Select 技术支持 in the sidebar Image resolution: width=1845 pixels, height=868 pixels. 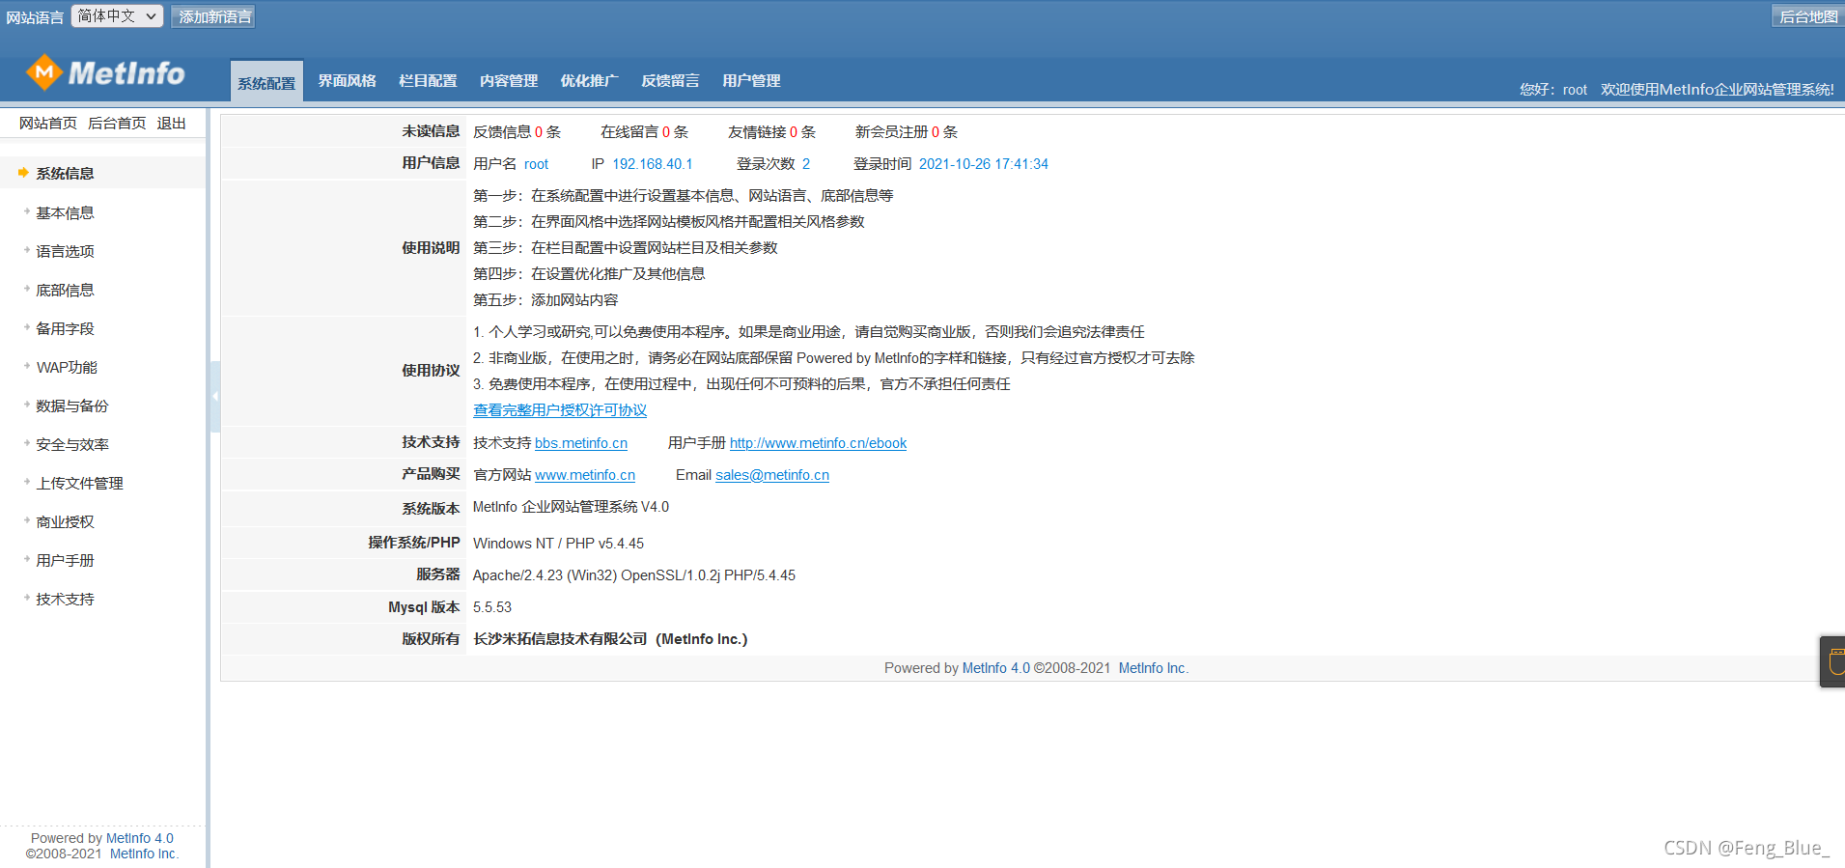(65, 599)
